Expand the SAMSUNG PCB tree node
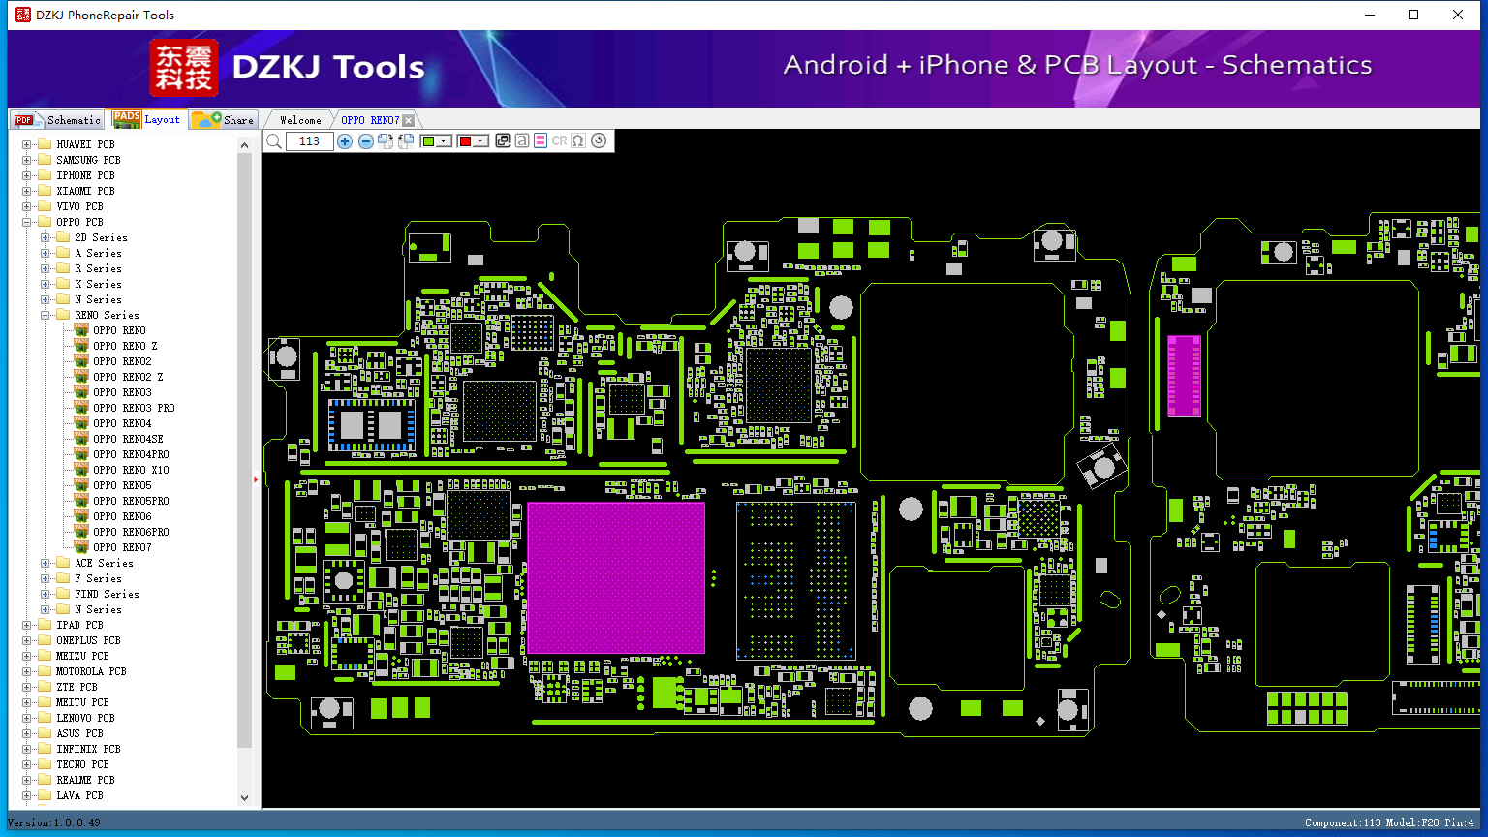 (27, 160)
